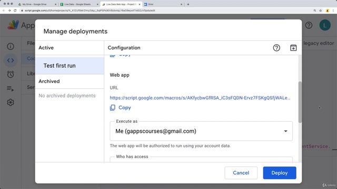The height and width of the screenshot is (189, 337).
Task: Click the deployments help question icon
Action: click(x=276, y=48)
